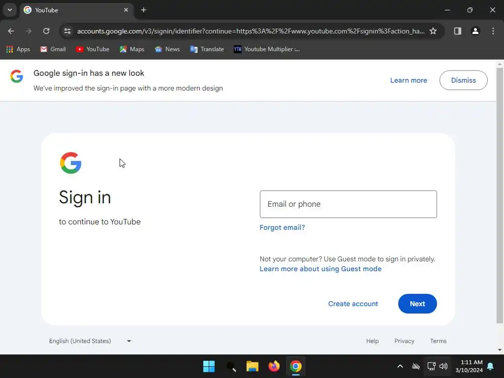Close the YouTube tab
The height and width of the screenshot is (378, 504).
coord(126,10)
